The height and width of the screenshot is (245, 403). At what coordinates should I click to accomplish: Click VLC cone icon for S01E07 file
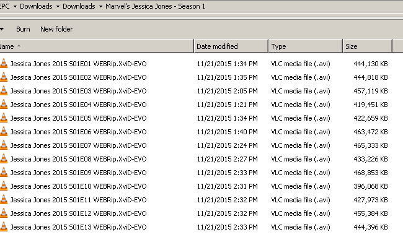[4, 145]
